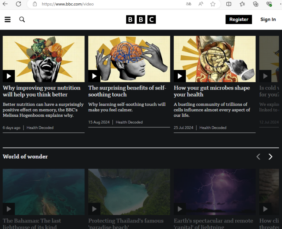282x229 pixels.
Task: Open browser essentials heart icon
Action: [x=269, y=4]
